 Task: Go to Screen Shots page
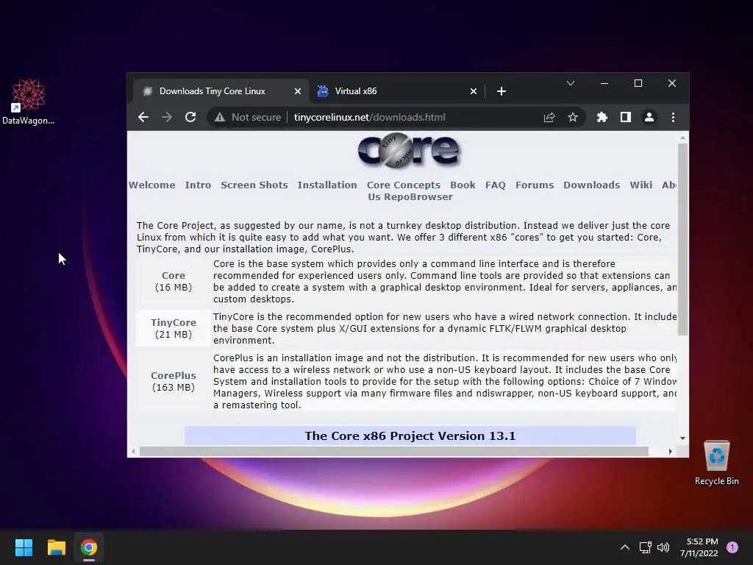click(254, 185)
